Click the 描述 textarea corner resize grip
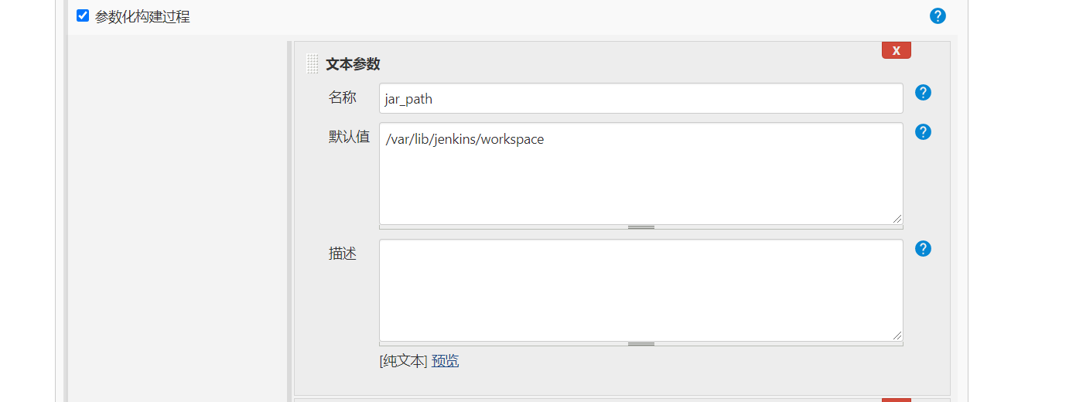 point(897,336)
